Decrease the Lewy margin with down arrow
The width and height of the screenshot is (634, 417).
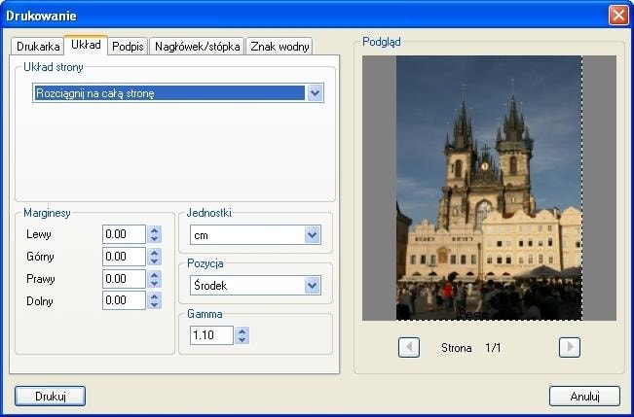click(154, 238)
